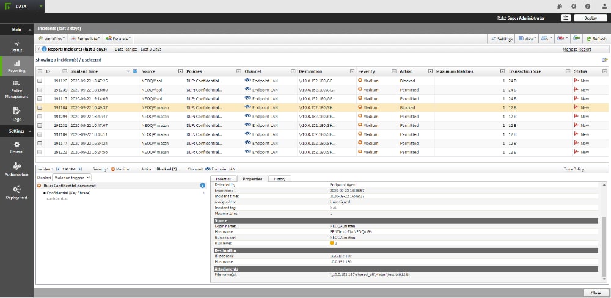Open the Severity column filter dropdown
Viewport: 611px width, 298px height.
point(393,71)
